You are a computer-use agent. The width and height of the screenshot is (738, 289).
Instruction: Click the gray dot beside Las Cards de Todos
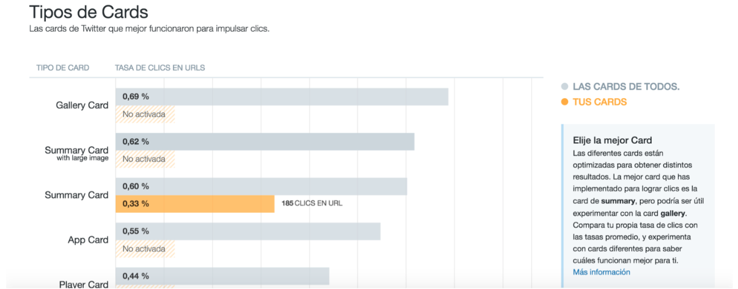point(564,87)
